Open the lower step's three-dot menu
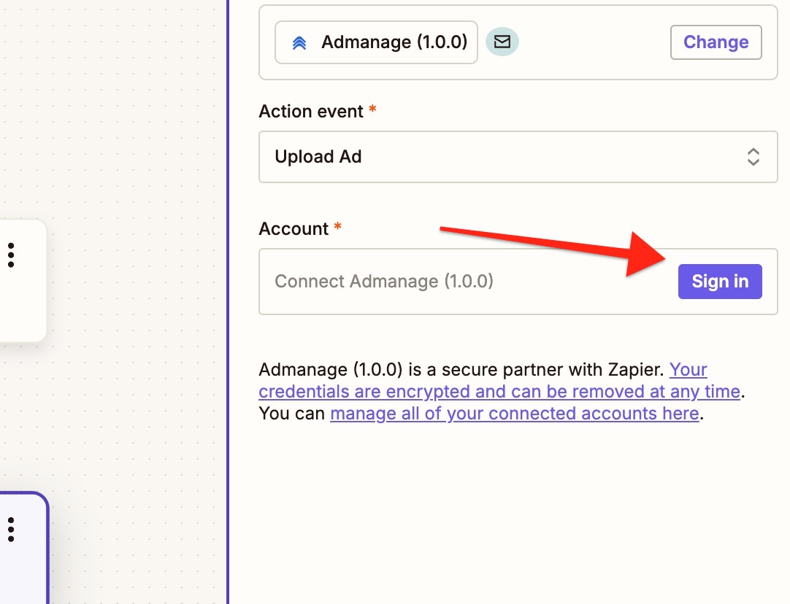 pos(11,530)
